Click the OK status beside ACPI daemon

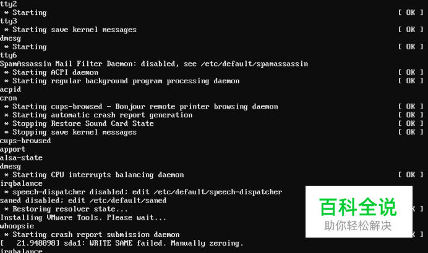coord(411,72)
